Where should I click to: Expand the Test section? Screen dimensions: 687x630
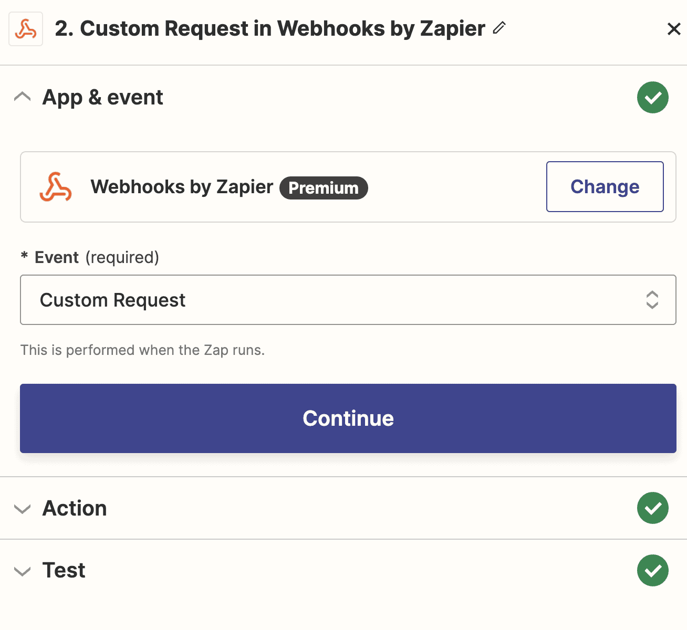(23, 571)
